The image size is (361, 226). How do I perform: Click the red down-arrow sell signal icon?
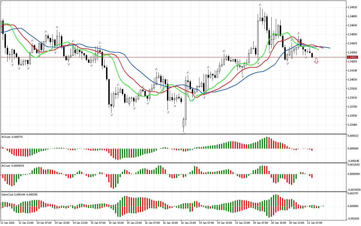coord(316,61)
